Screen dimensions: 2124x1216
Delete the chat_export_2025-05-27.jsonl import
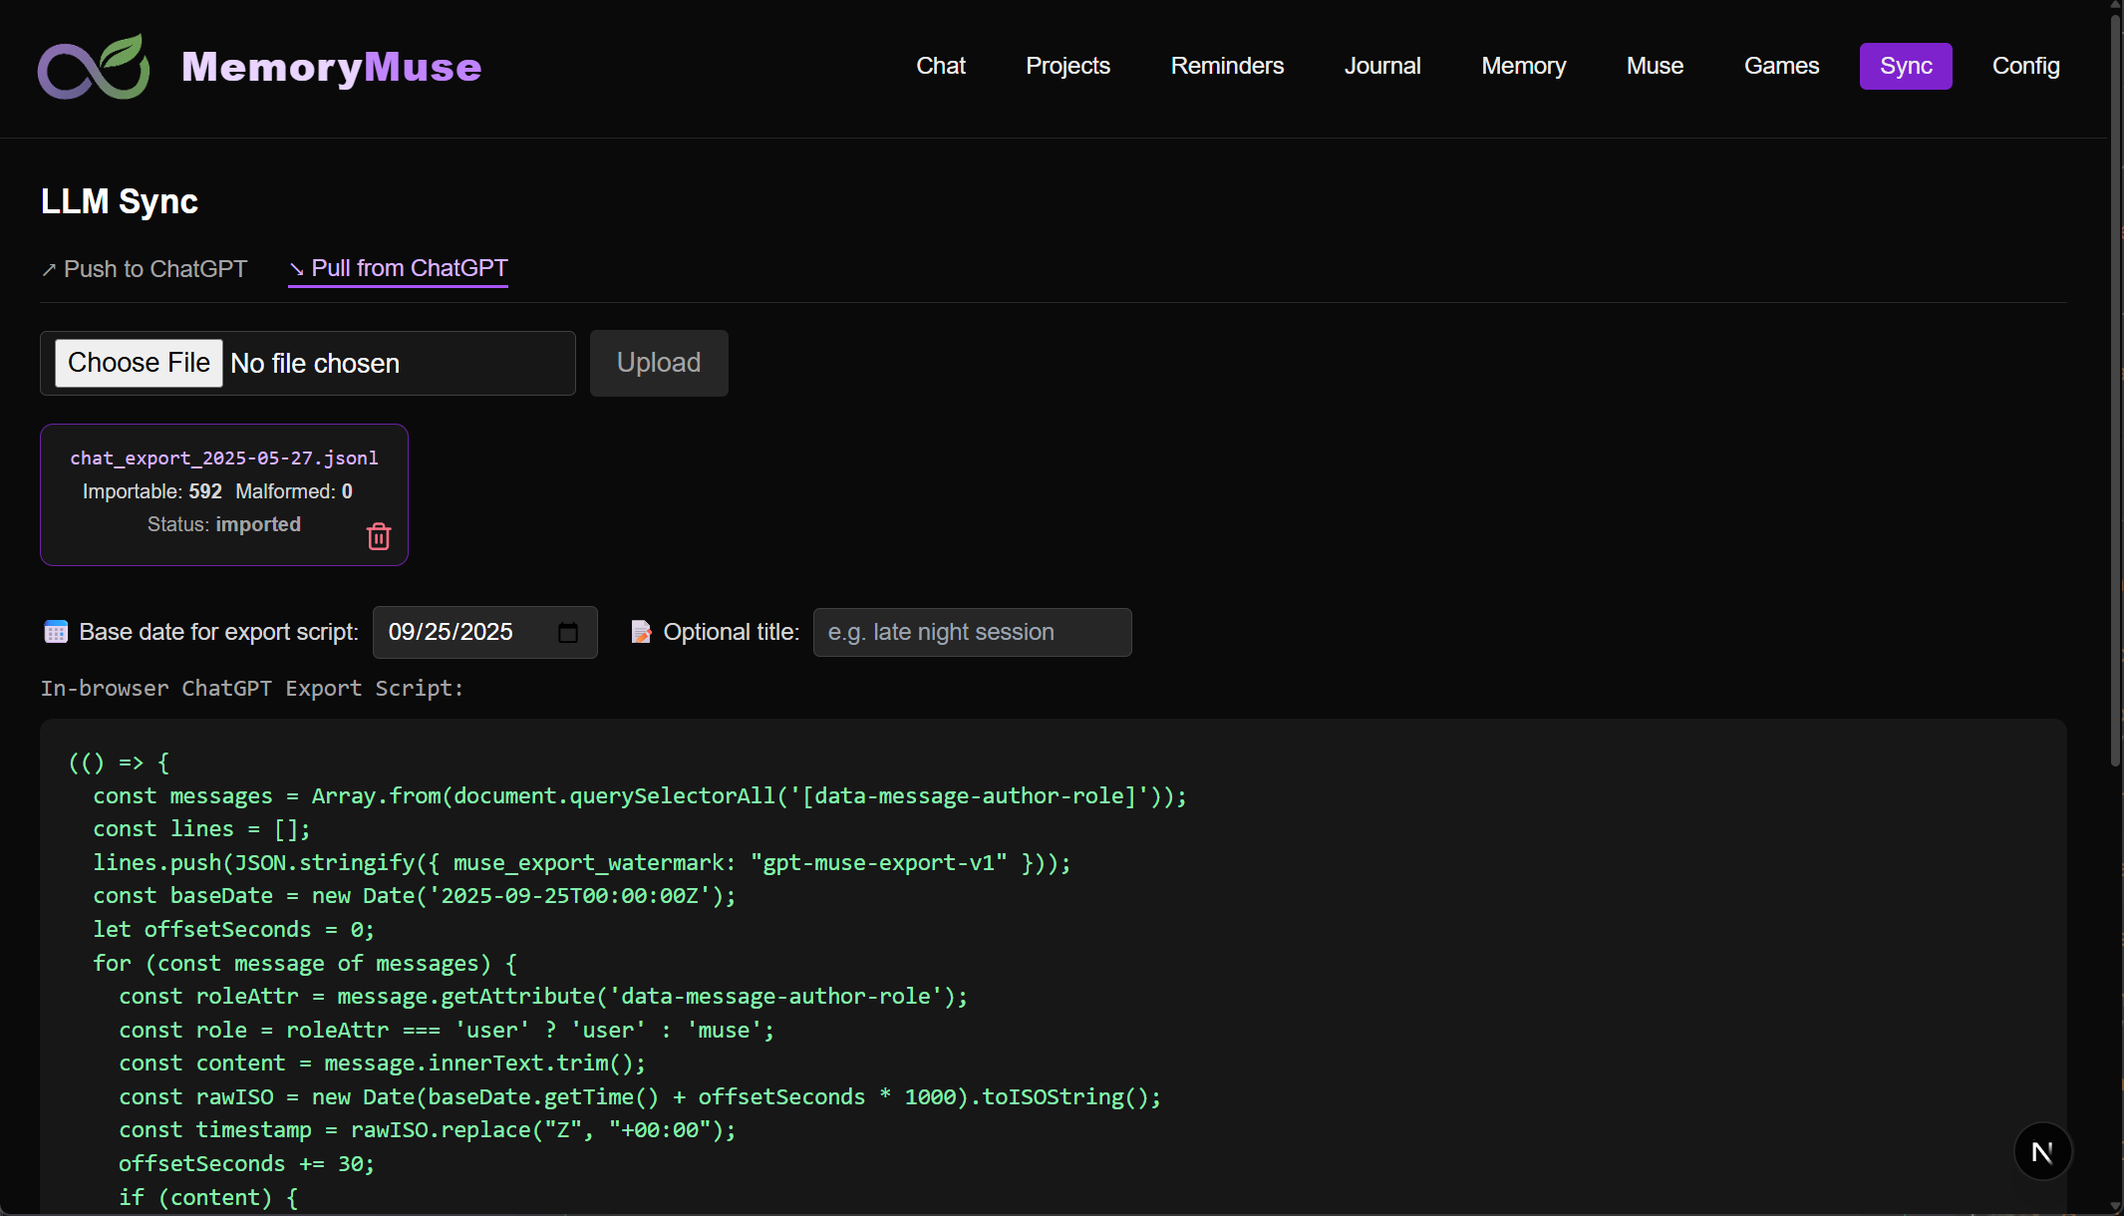379,536
